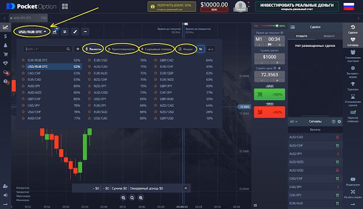Toggle favorite star for EUR/USD
Screen dimensions: 363x209
pyautogui.click(x=90, y=60)
